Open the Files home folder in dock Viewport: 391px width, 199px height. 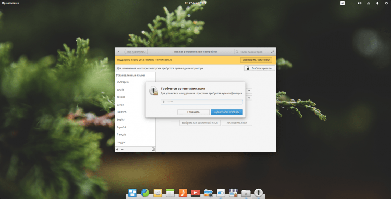click(x=246, y=193)
